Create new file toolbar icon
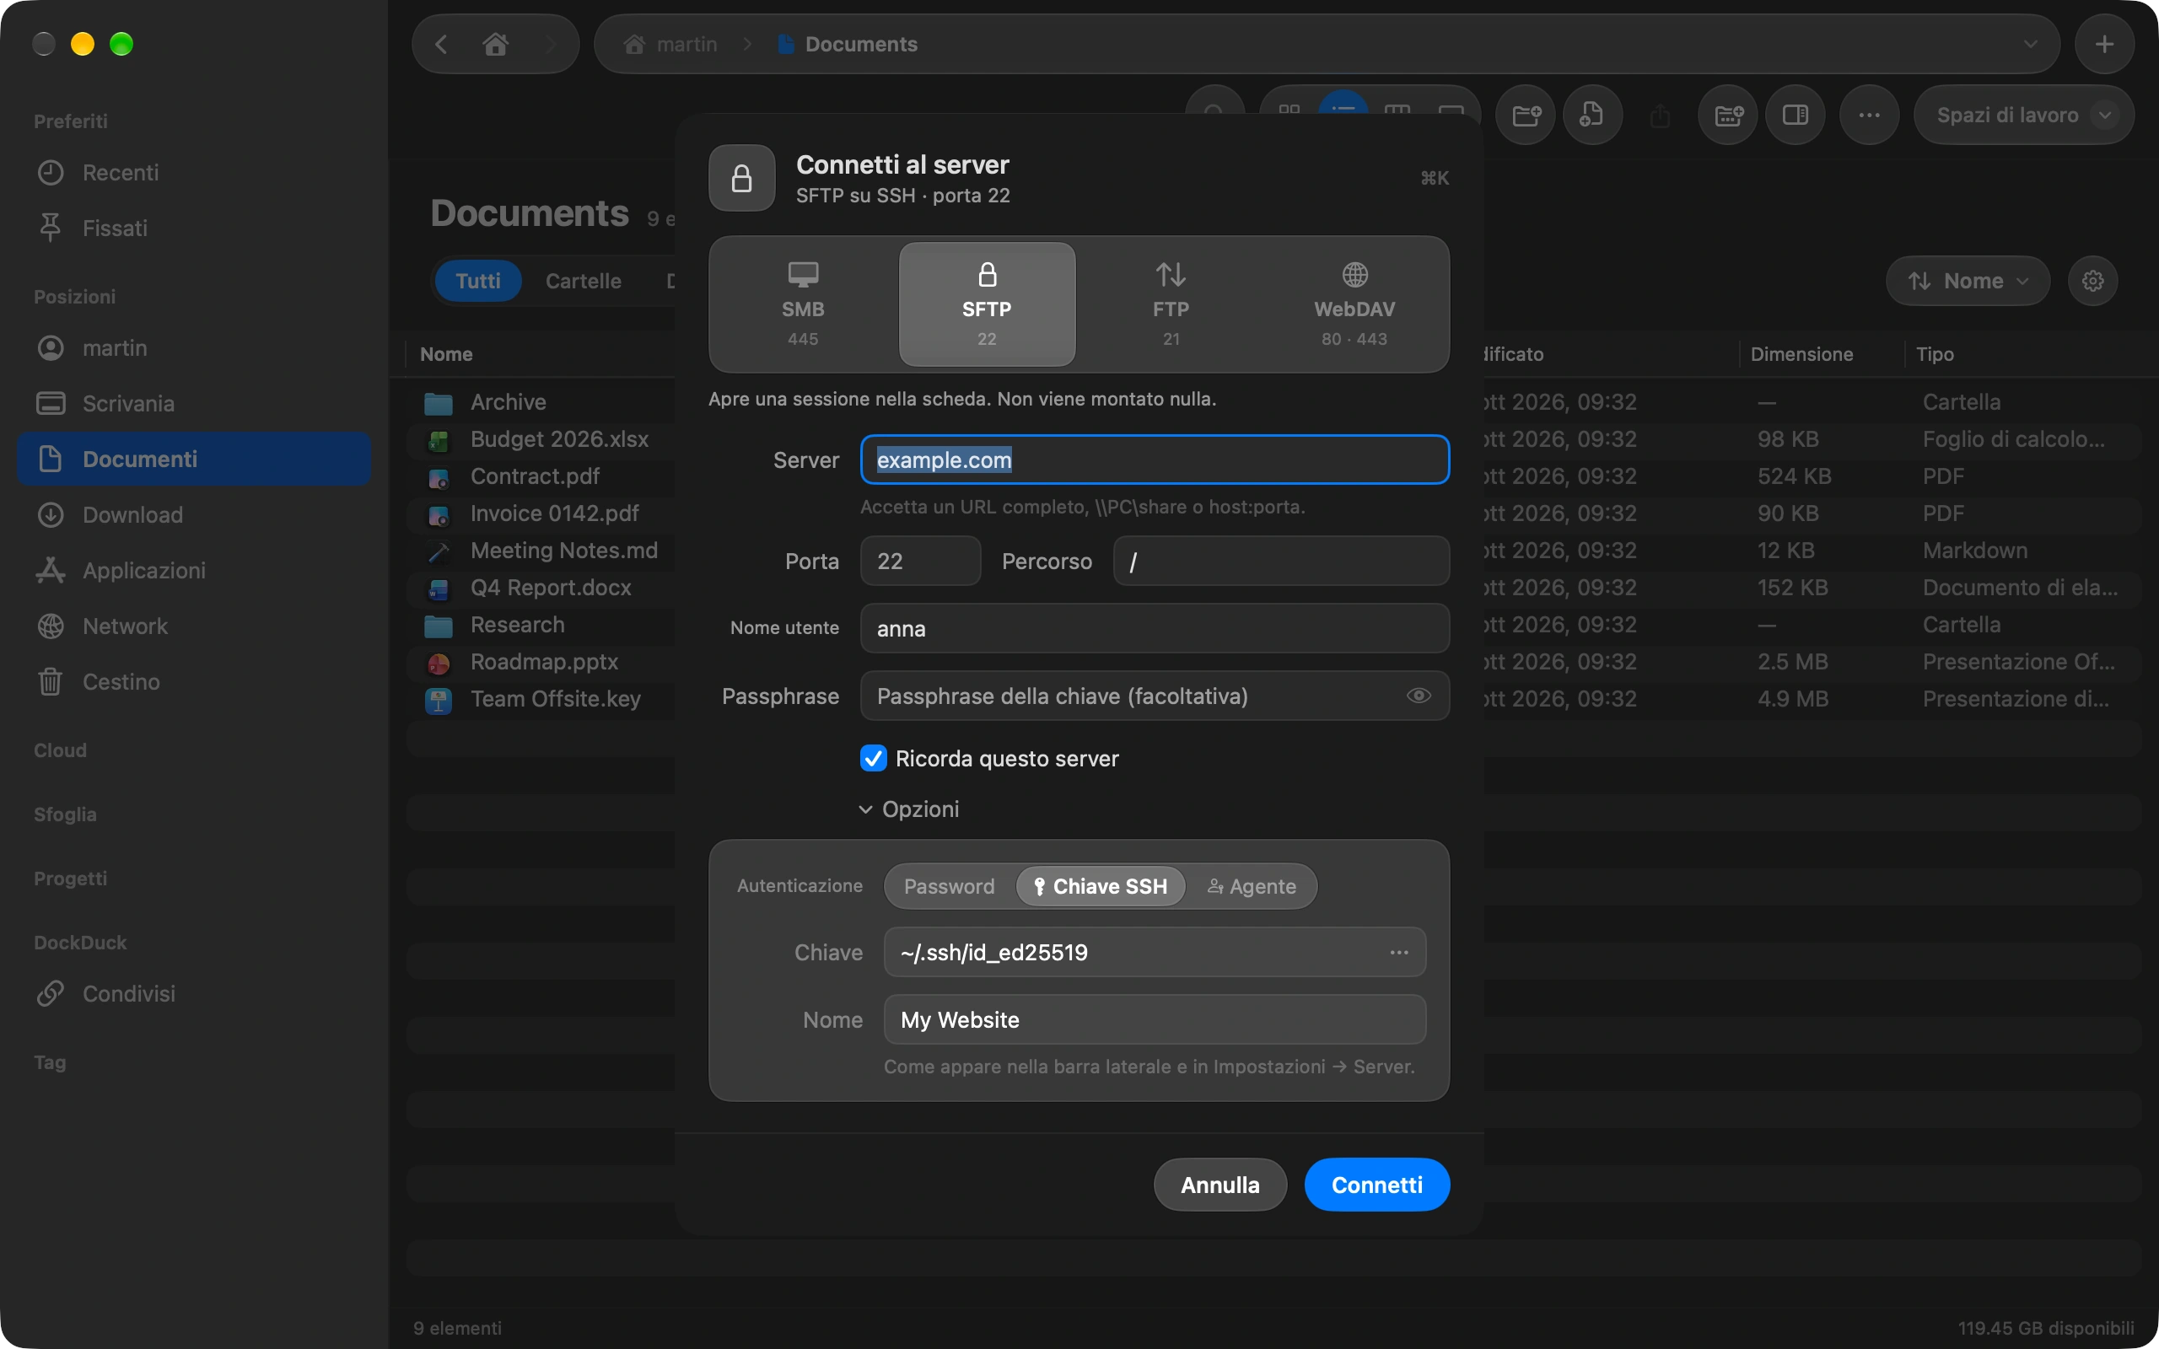 pyautogui.click(x=1591, y=116)
